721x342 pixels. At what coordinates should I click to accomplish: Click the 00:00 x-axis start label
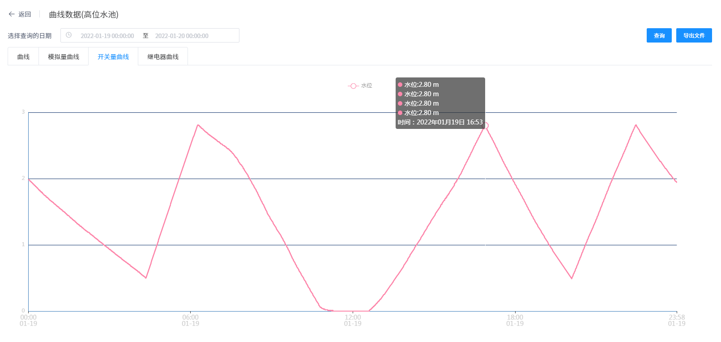coord(28,317)
